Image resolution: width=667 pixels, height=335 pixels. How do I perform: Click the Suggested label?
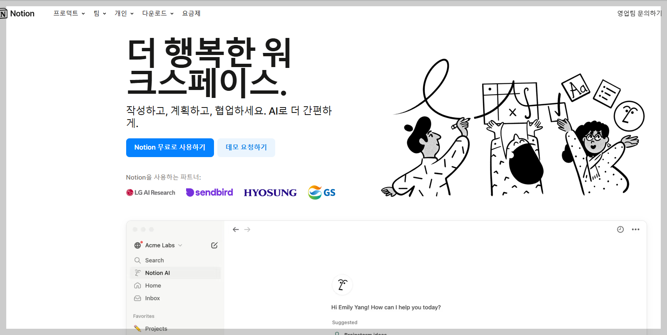[x=345, y=322]
